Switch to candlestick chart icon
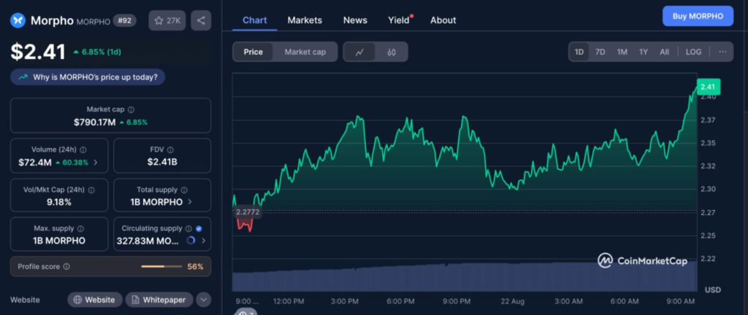This screenshot has width=748, height=315. click(392, 52)
